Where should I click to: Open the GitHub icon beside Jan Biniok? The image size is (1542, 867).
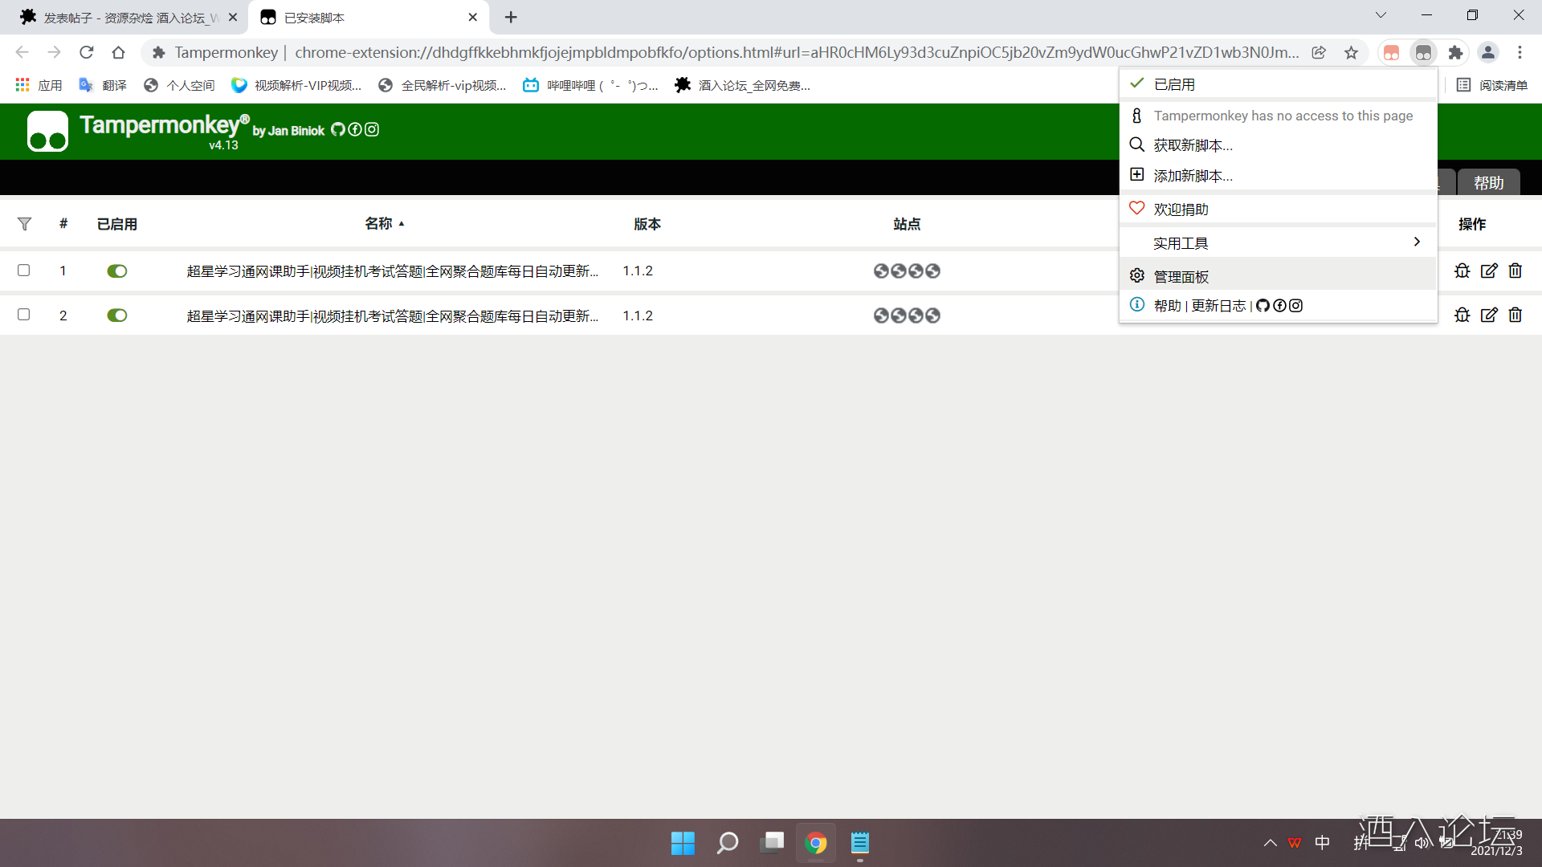pos(338,129)
